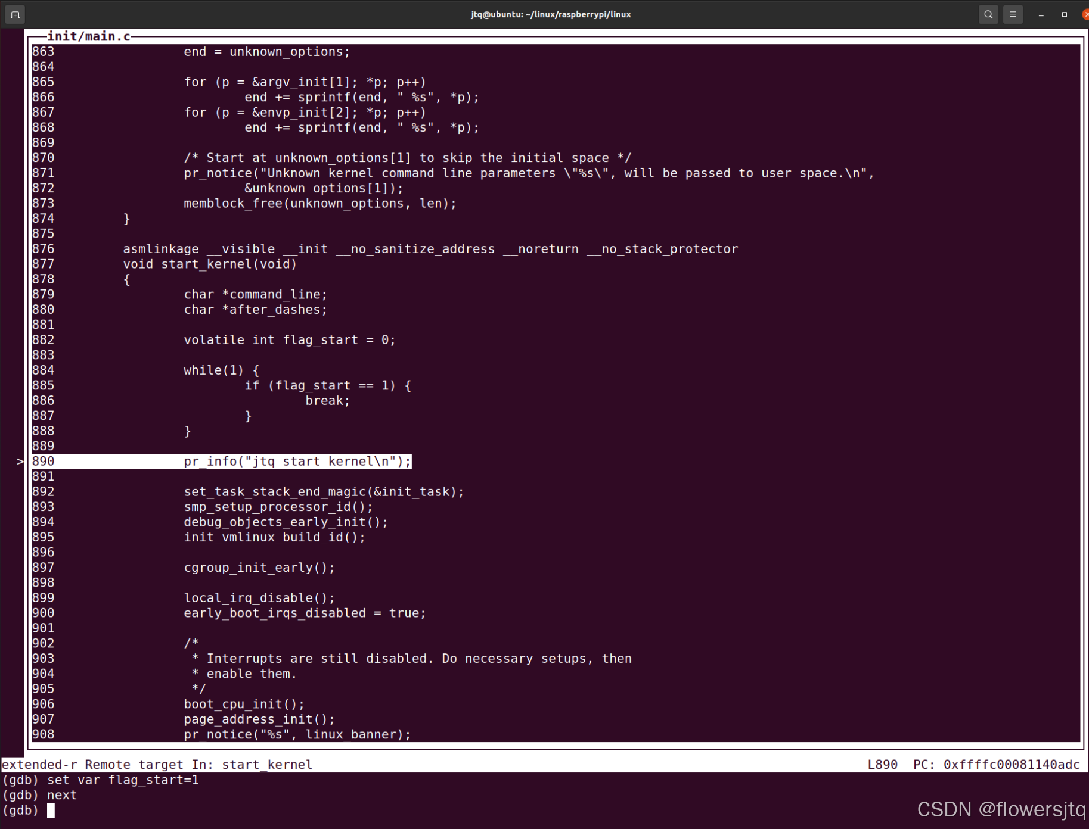This screenshot has height=829, width=1089.
Task: Click the 'Start at unknown_options[1]' comment line
Action: [x=408, y=158]
